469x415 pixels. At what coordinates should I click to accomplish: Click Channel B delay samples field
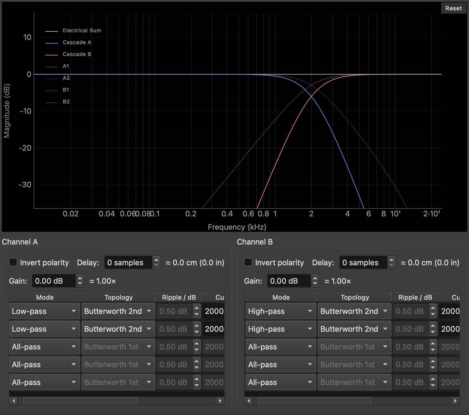(363, 263)
